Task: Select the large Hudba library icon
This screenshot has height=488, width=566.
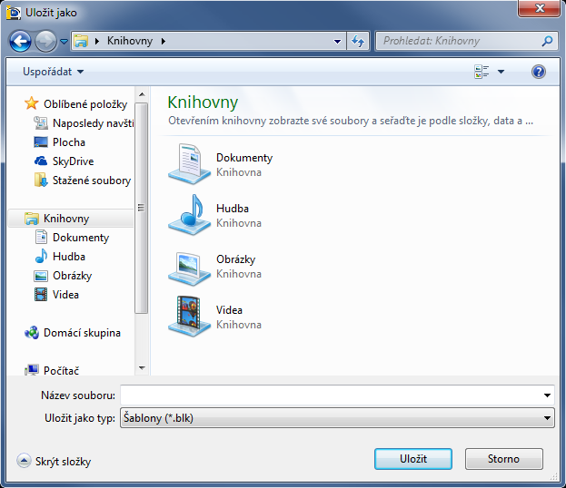Action: [189, 215]
